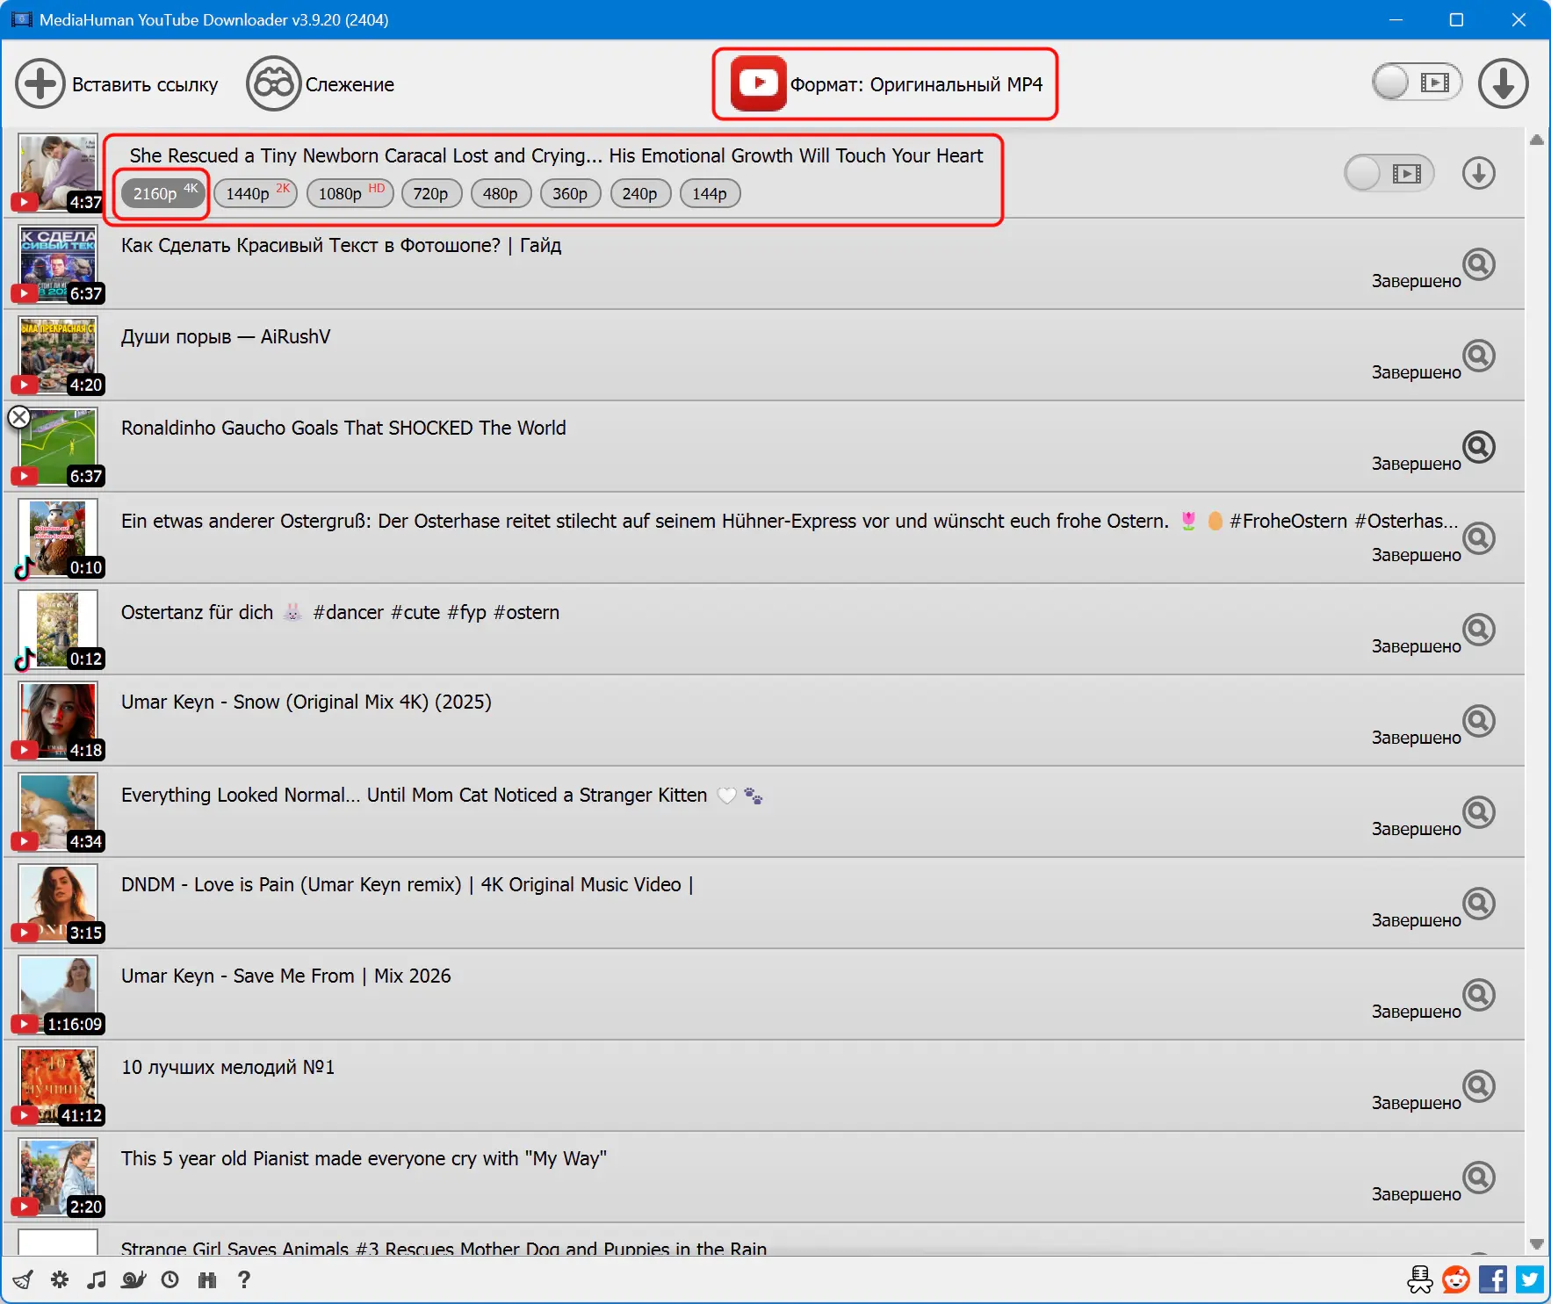Select 1440p 2K quality

[256, 193]
